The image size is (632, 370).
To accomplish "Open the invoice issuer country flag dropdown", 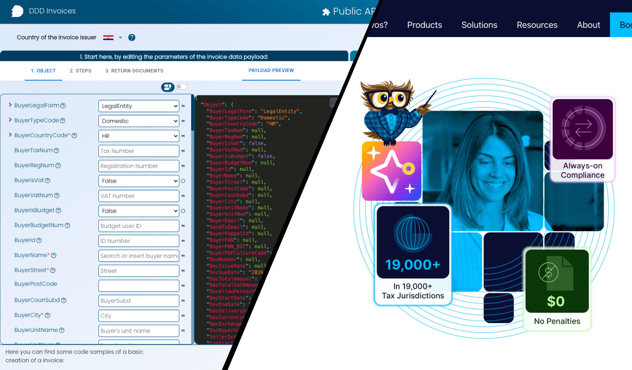I will click(x=112, y=38).
